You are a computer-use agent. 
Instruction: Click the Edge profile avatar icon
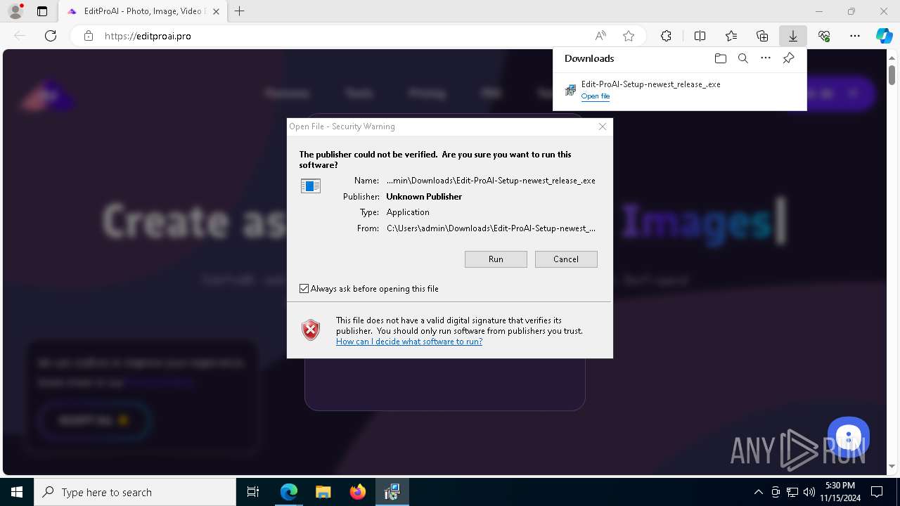(15, 11)
